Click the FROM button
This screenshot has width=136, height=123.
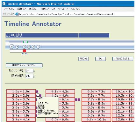[x=83, y=59]
